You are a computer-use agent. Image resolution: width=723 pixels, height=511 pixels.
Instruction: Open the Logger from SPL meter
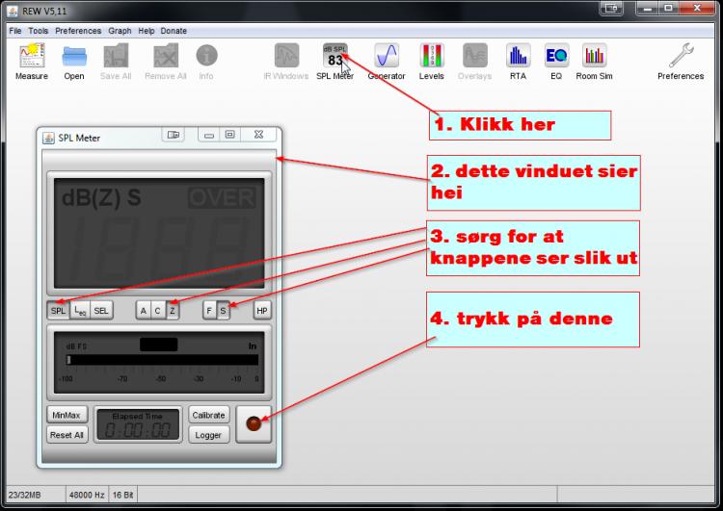[x=208, y=435]
